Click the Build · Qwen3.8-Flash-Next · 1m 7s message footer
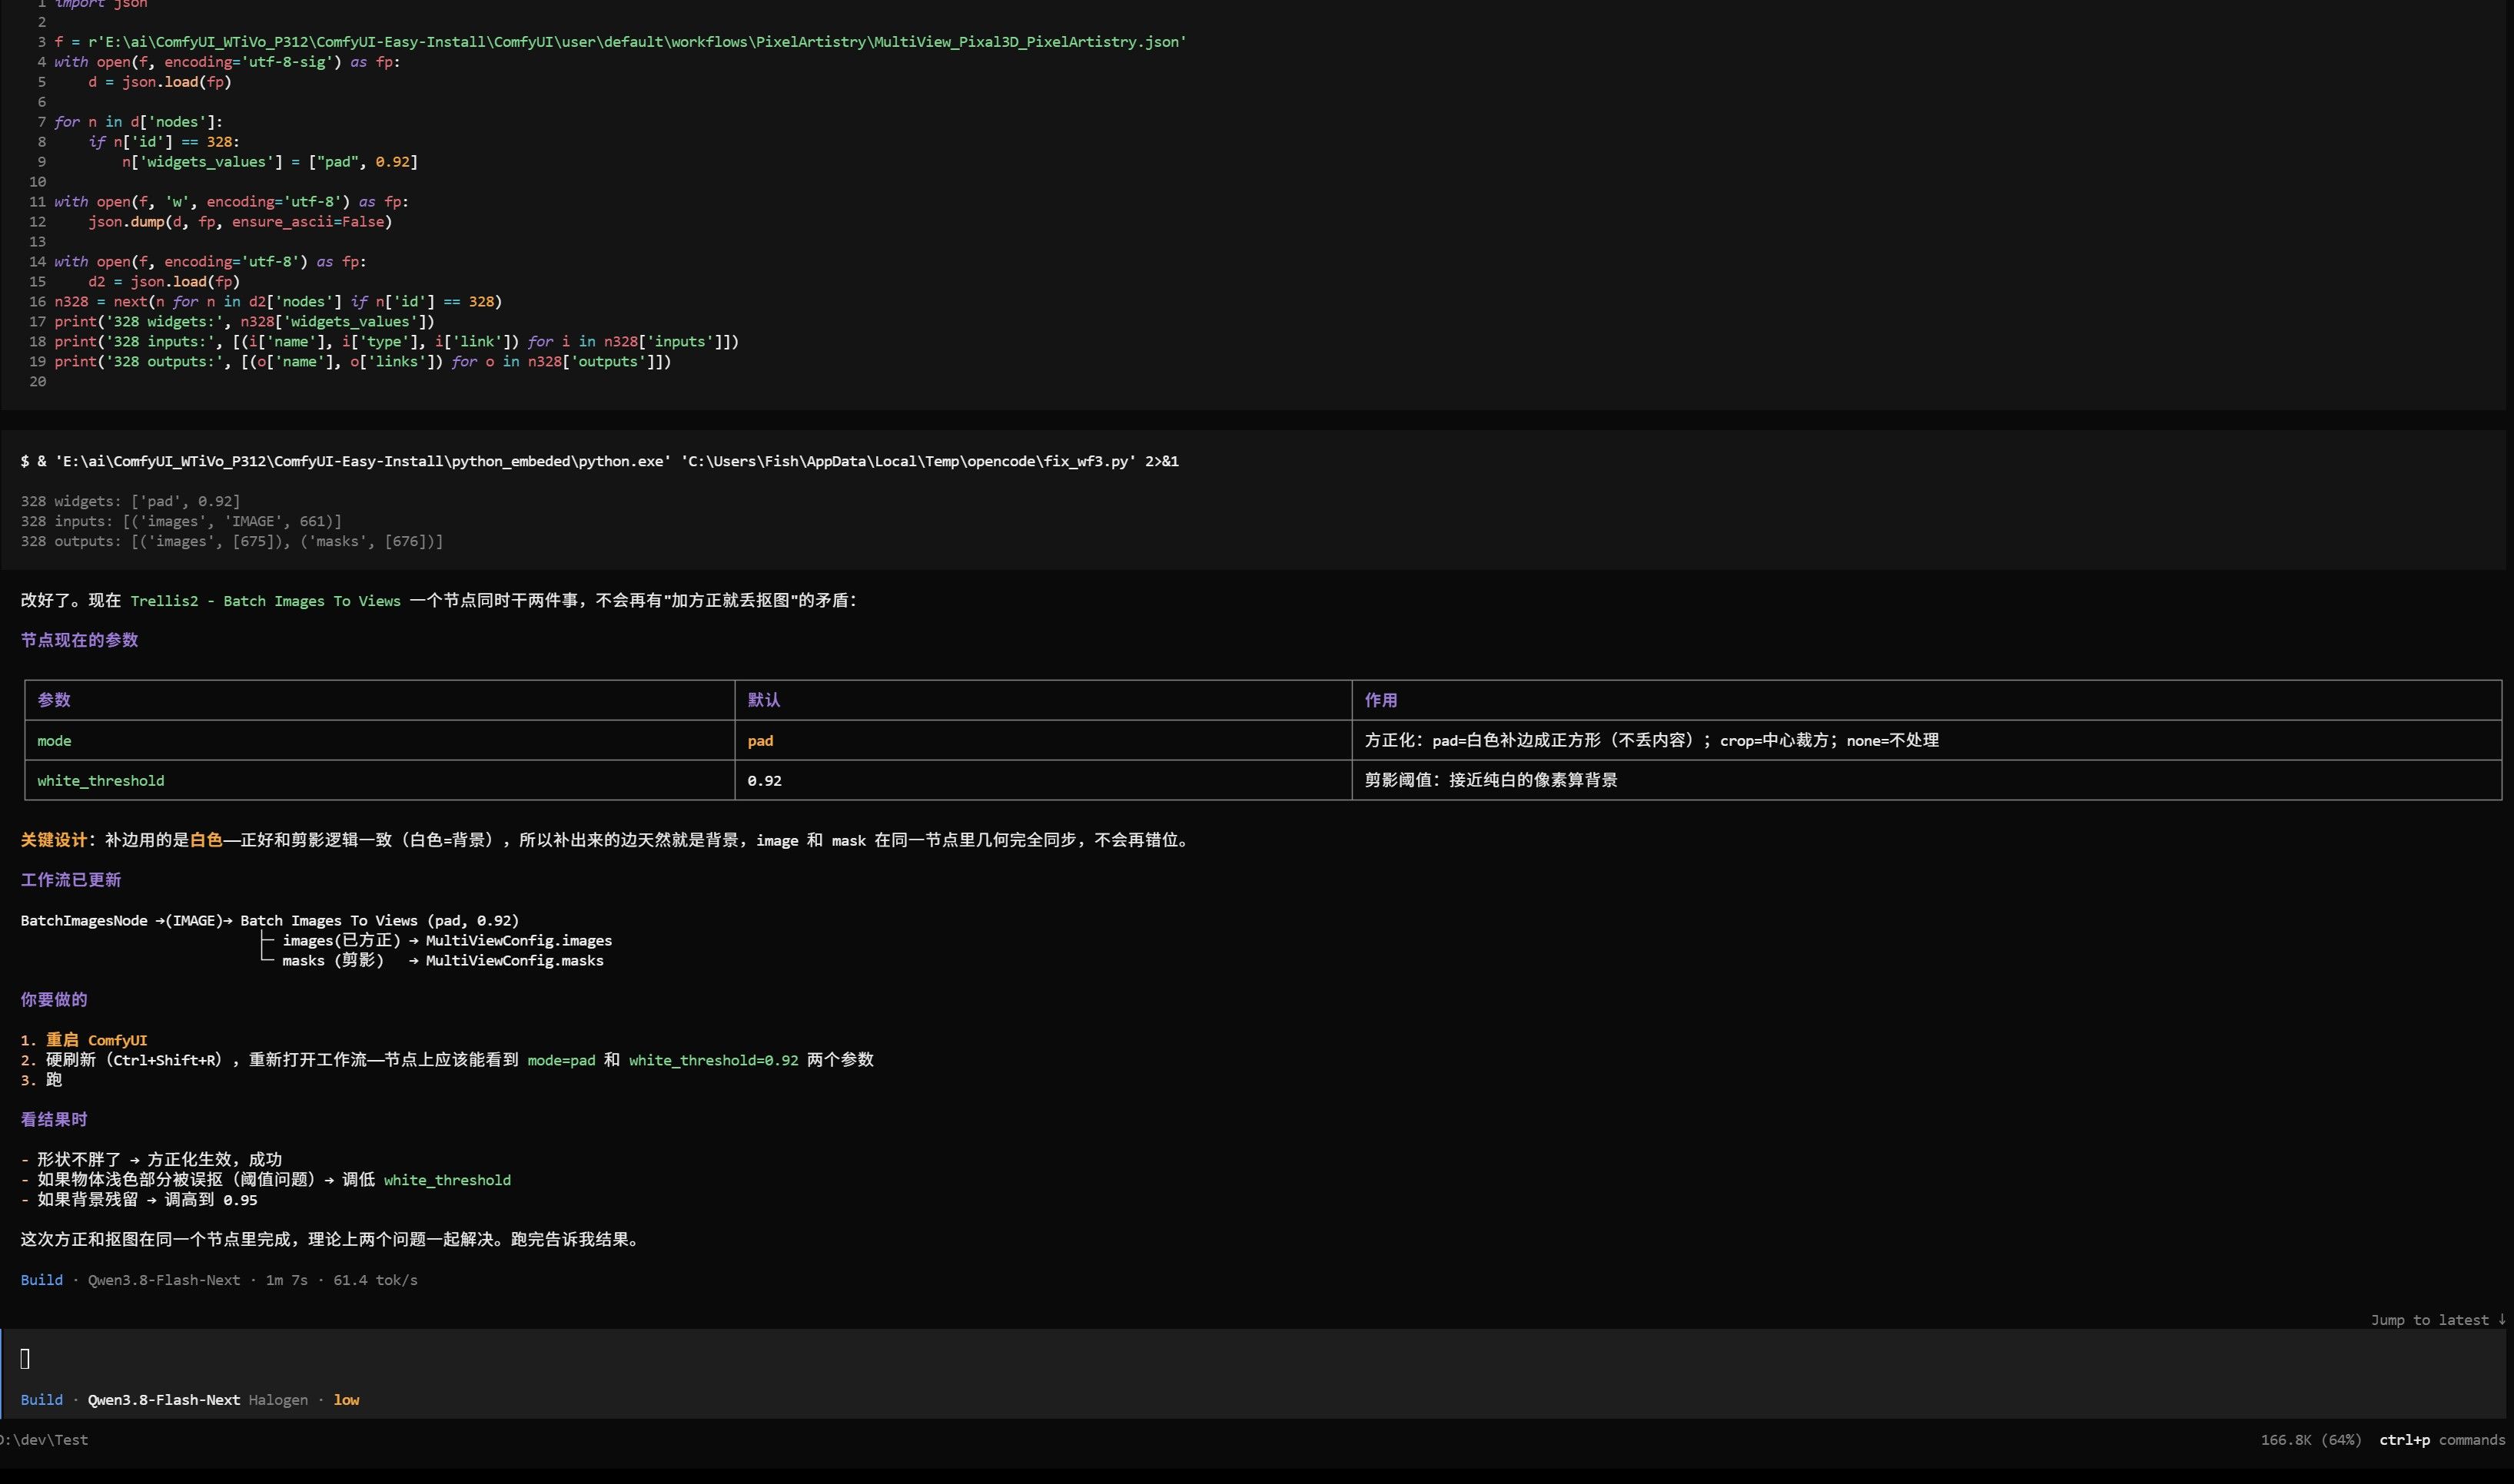Image resolution: width=2514 pixels, height=1484 pixels. pyautogui.click(x=219, y=1280)
